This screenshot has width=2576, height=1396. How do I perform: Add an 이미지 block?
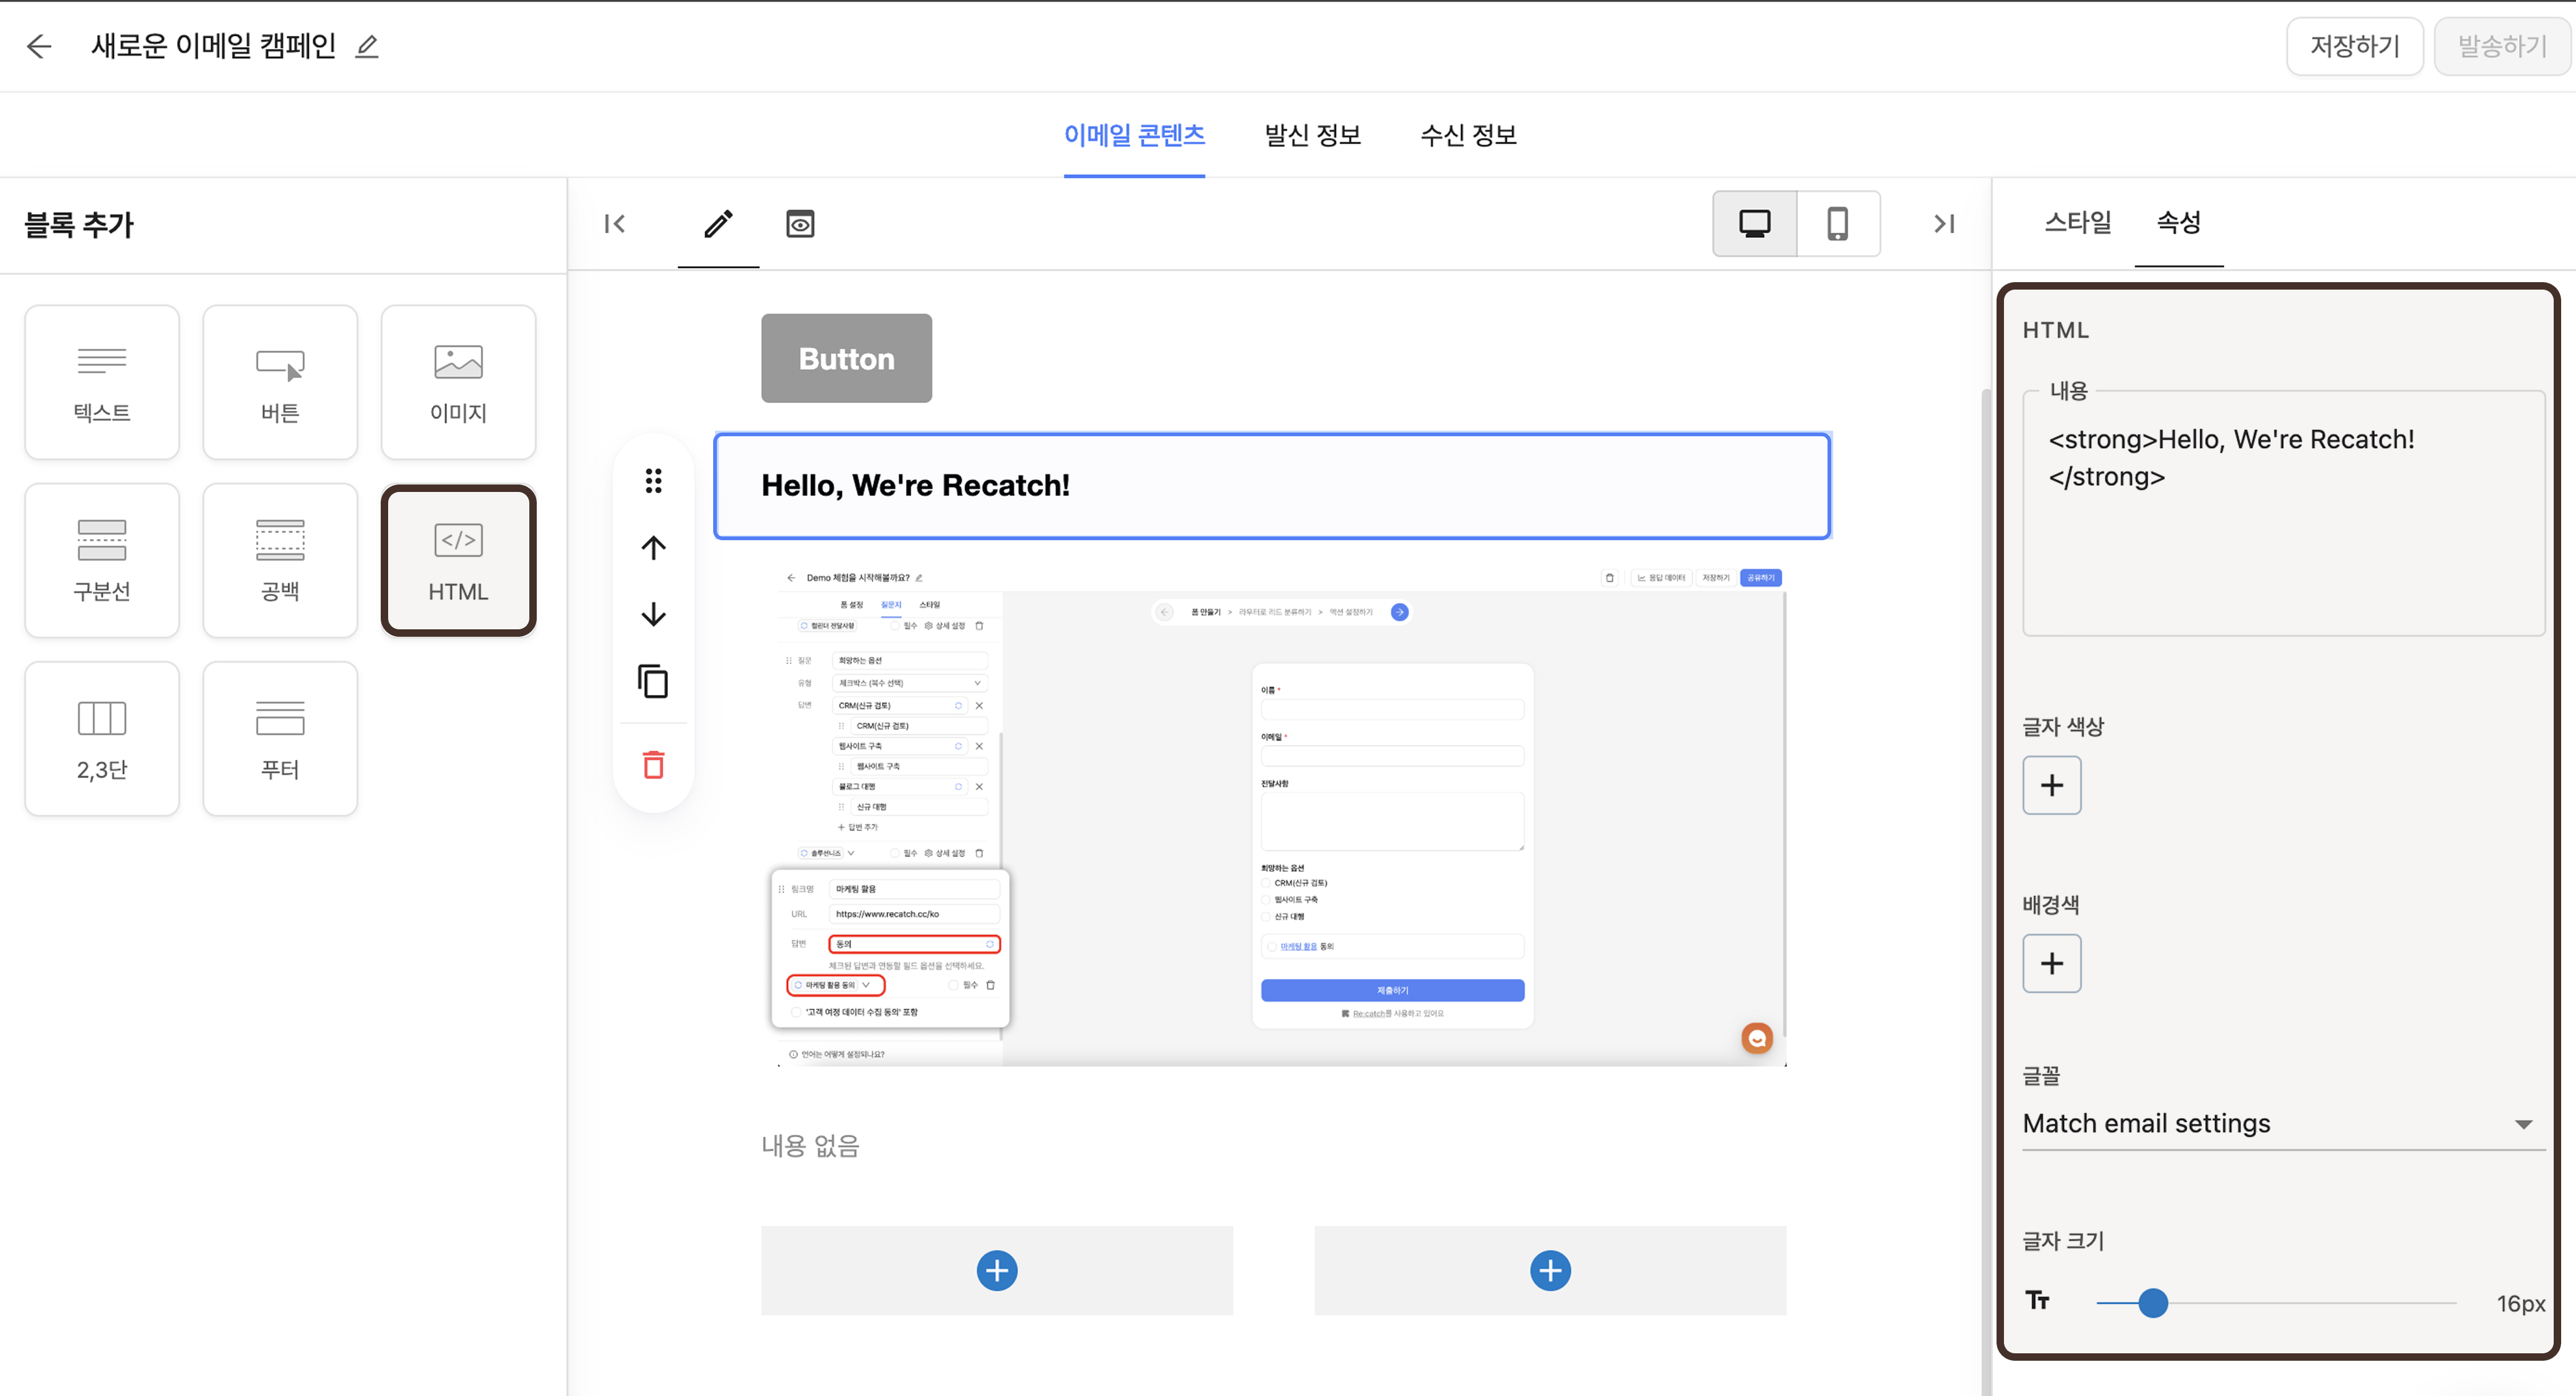point(458,383)
